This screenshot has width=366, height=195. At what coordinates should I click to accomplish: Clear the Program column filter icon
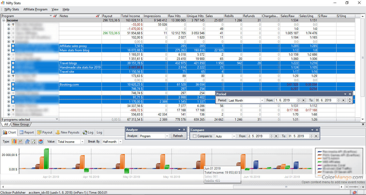tap(55, 16)
